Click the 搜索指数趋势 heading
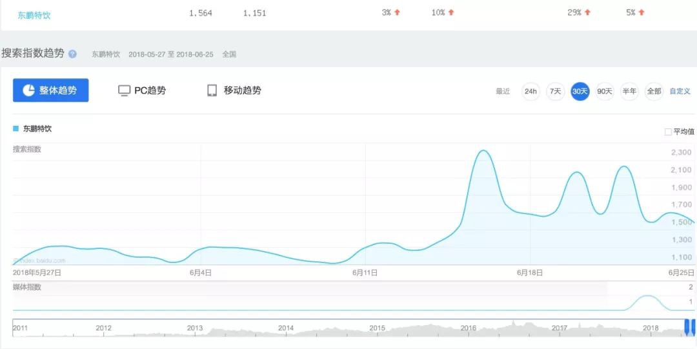 point(33,54)
